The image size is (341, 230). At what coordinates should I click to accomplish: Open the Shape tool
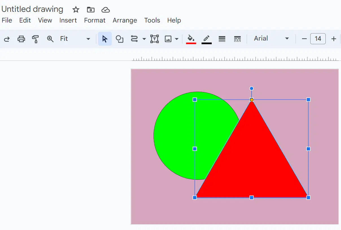120,39
